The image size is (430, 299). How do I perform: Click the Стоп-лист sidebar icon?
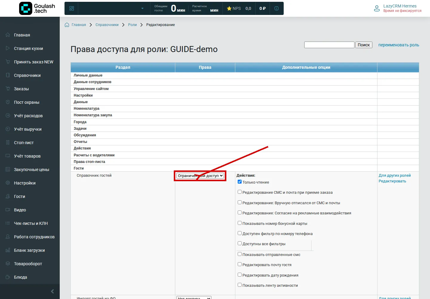(x=8, y=142)
